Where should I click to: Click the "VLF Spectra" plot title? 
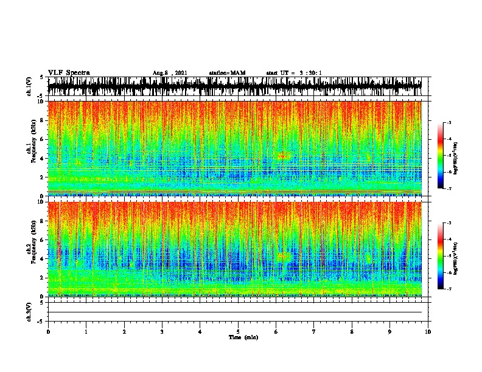[69, 73]
